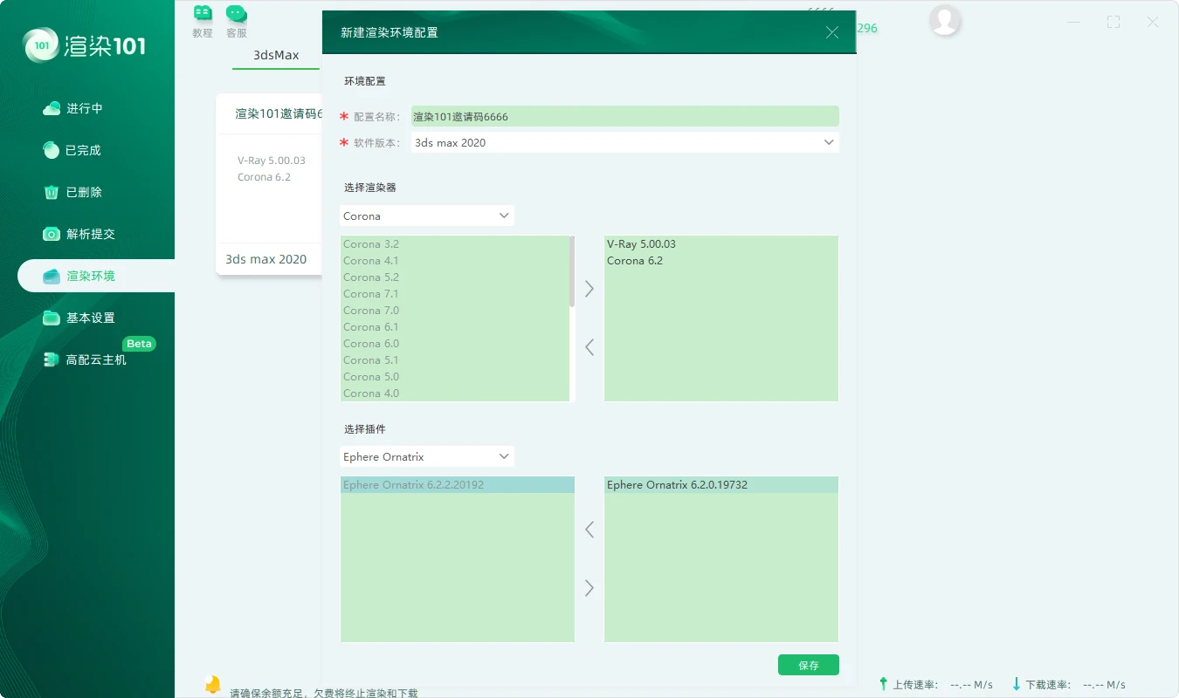Select Corona 4.0 in renderer list
This screenshot has width=1179, height=698.
(x=455, y=393)
